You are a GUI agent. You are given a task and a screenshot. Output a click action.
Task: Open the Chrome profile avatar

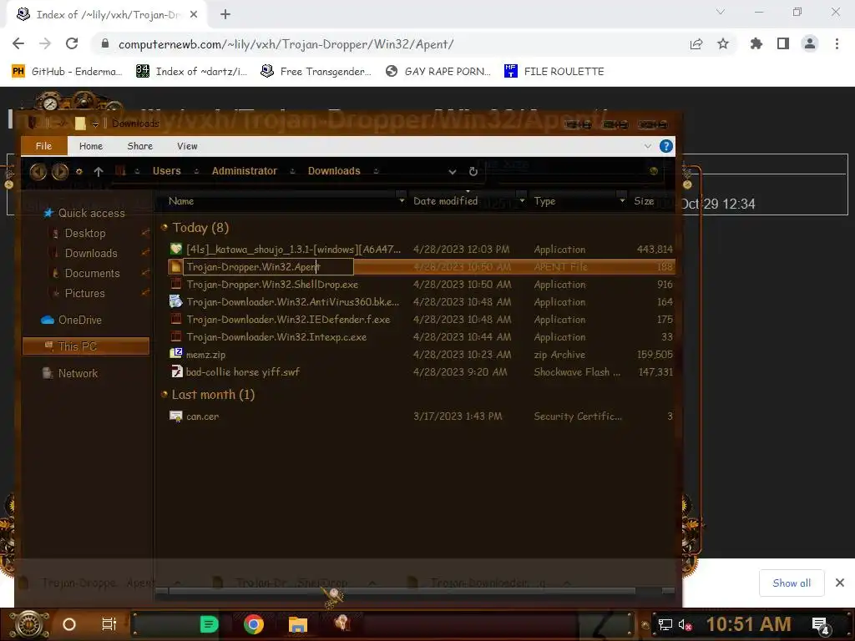(810, 43)
